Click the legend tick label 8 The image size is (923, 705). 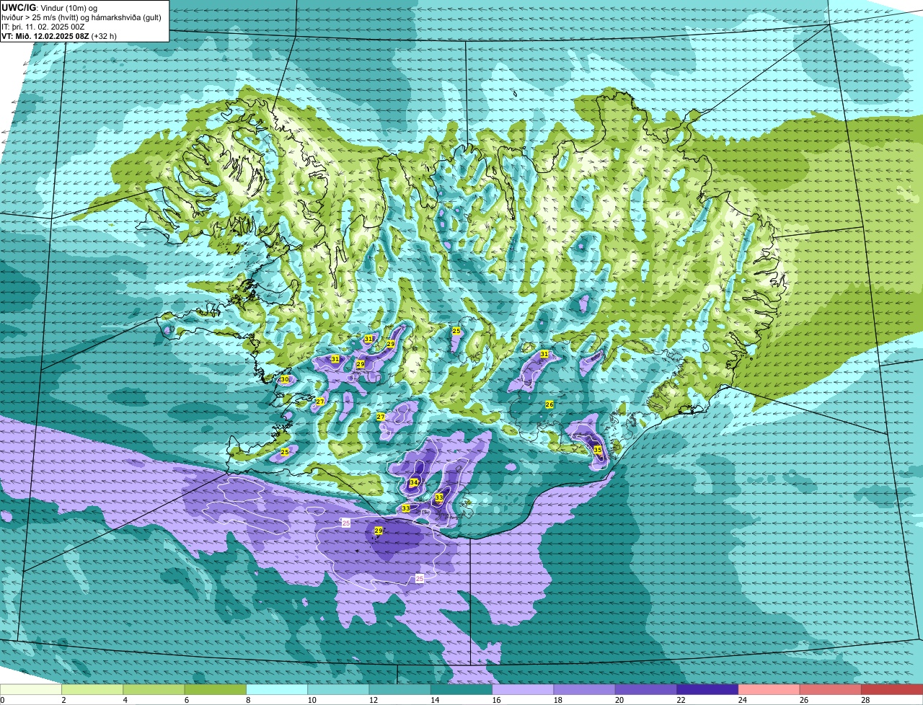248,700
